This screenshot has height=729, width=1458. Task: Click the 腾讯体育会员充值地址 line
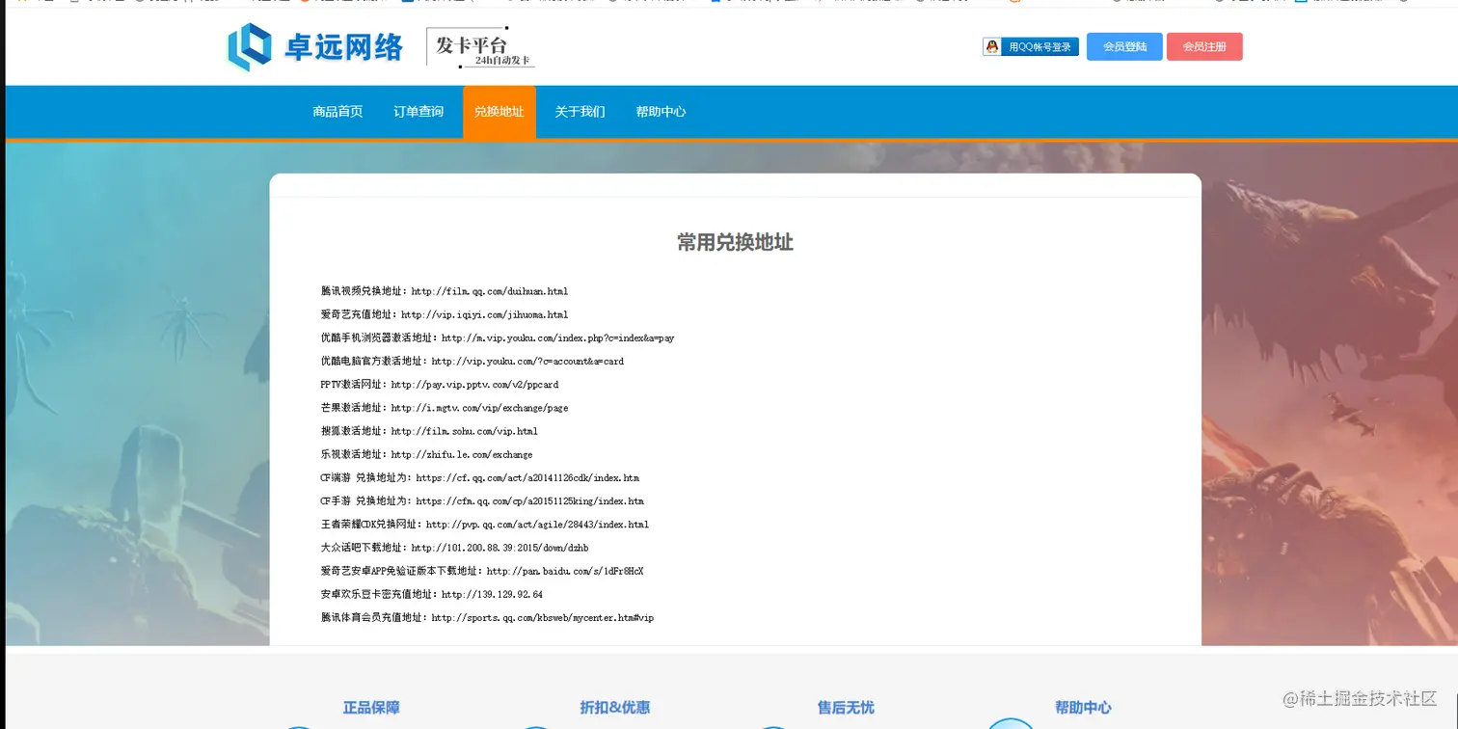coord(487,617)
